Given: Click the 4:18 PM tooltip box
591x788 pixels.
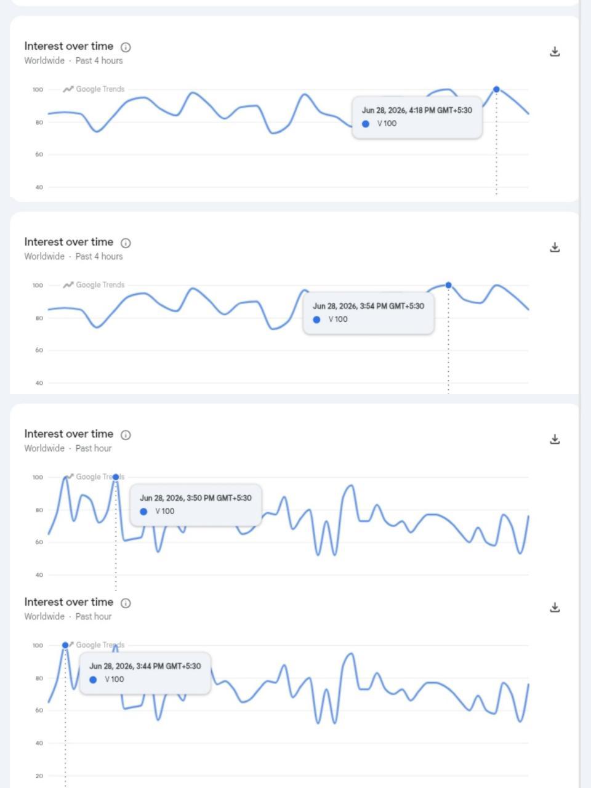Looking at the screenshot, I should pyautogui.click(x=417, y=117).
